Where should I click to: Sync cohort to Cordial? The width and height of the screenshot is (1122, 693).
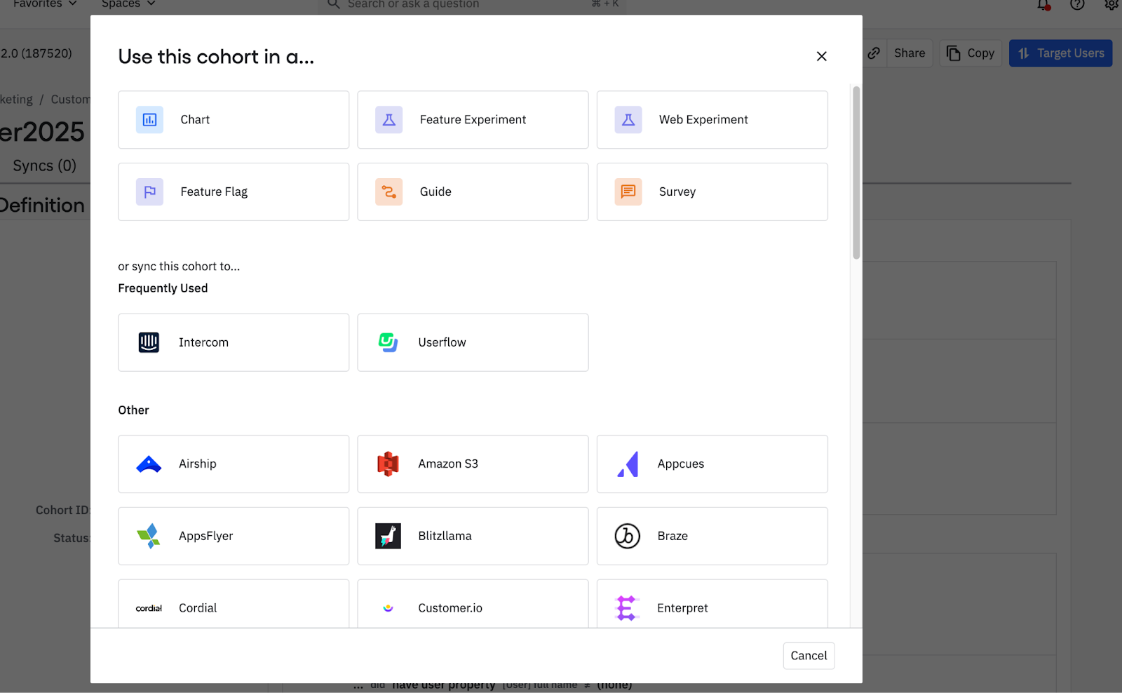pyautogui.click(x=234, y=604)
